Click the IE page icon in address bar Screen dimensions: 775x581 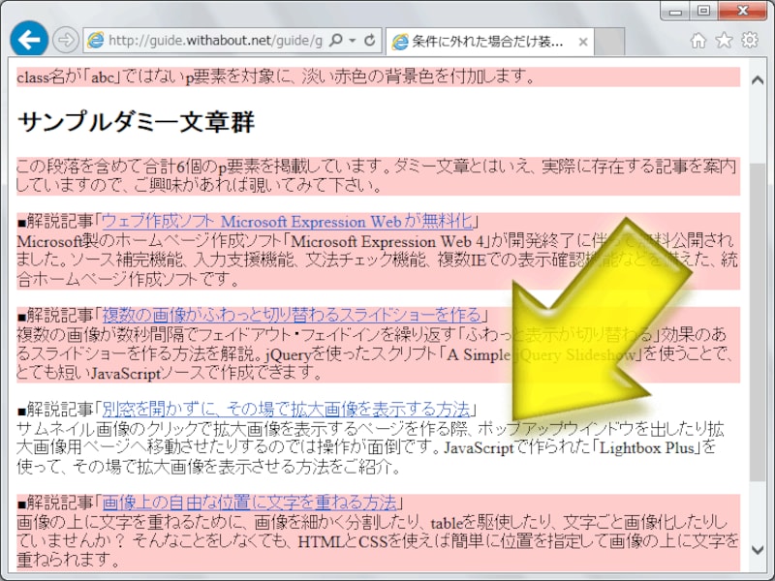(96, 41)
